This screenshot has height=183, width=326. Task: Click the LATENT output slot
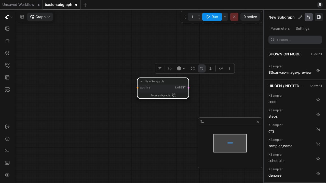point(188,88)
